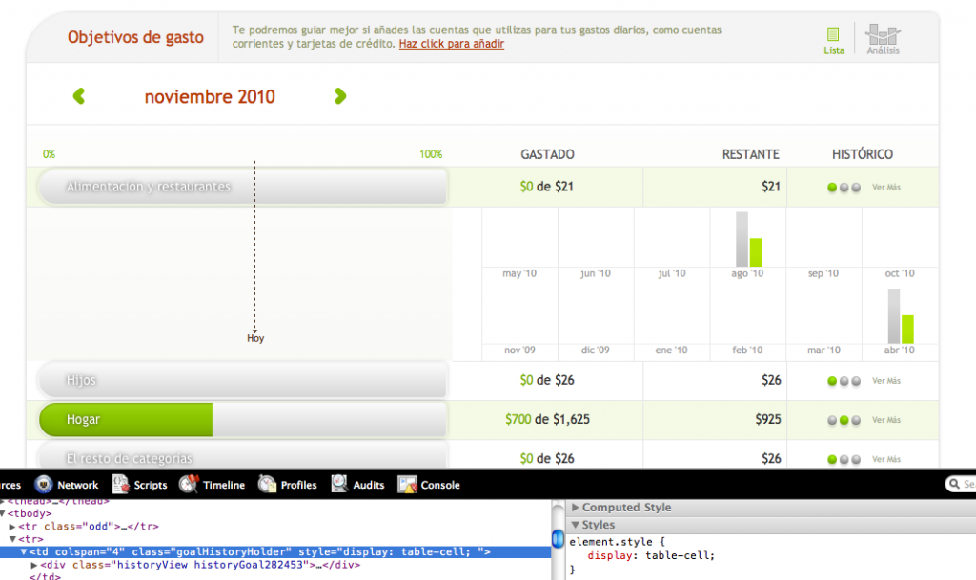The height and width of the screenshot is (580, 976).
Task: Click 'Ver Más' for Alimentación y restaurantes
Action: (x=885, y=188)
